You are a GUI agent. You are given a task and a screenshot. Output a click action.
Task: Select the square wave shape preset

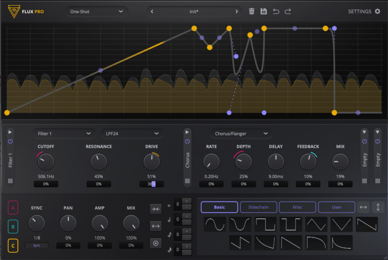[x=265, y=224]
